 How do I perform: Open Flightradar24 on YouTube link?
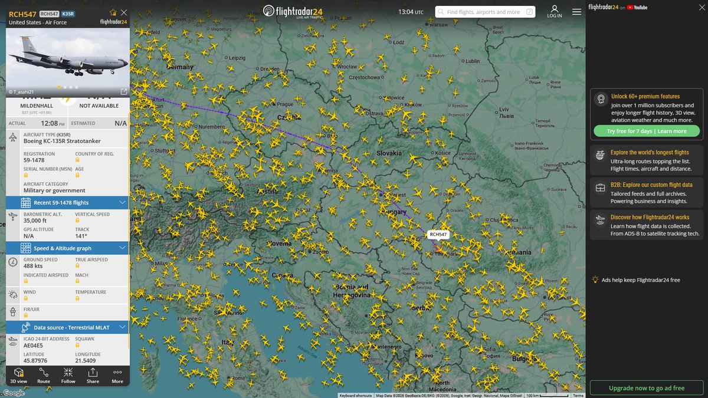[618, 7]
